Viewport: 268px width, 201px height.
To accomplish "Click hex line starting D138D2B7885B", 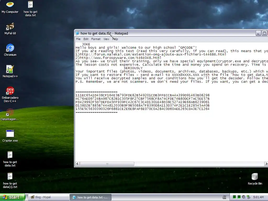I will tap(143, 105).
